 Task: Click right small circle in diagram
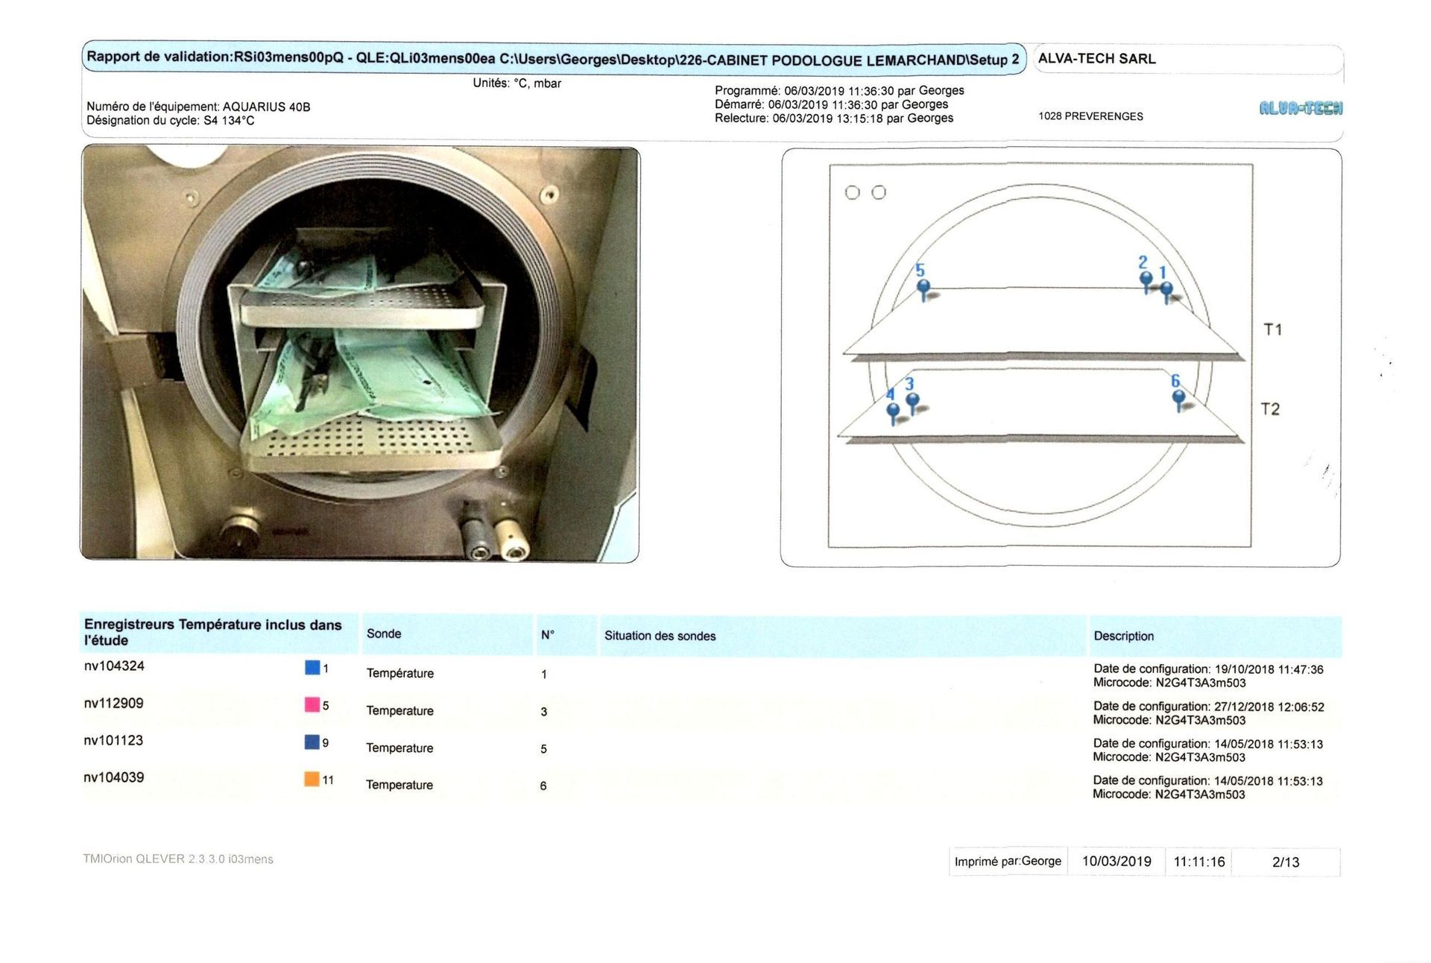[x=879, y=193]
